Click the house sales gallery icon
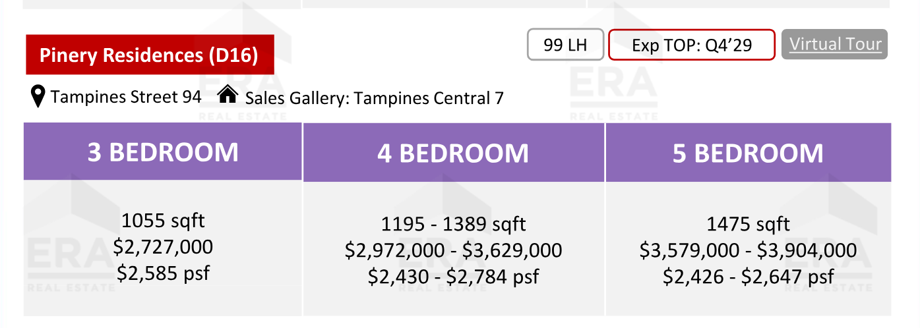The image size is (920, 328). (228, 95)
